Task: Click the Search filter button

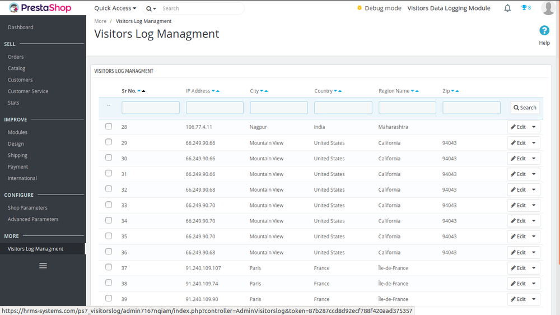Action: coord(524,108)
